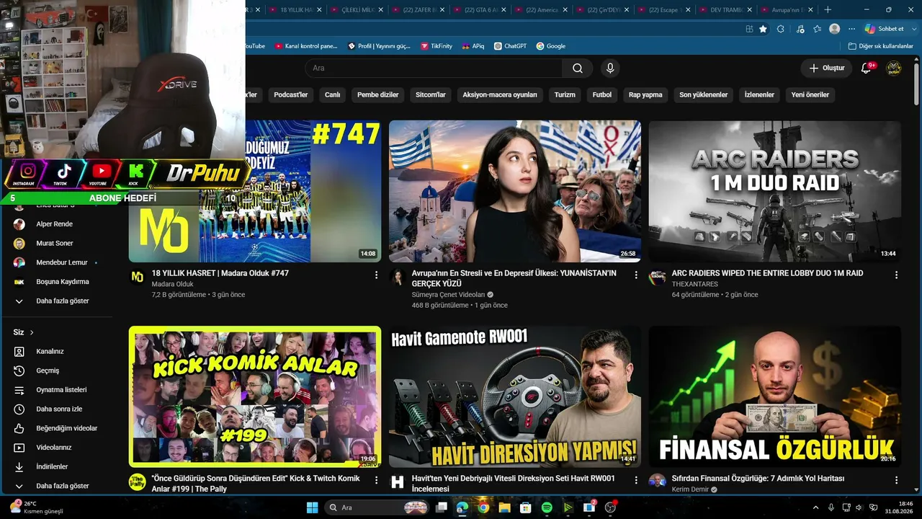The image size is (922, 519).
Task: Click the browser favorites star icon
Action: pyautogui.click(x=763, y=29)
